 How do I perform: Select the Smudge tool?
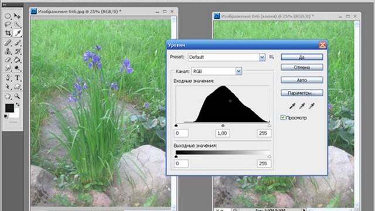pos(8,68)
